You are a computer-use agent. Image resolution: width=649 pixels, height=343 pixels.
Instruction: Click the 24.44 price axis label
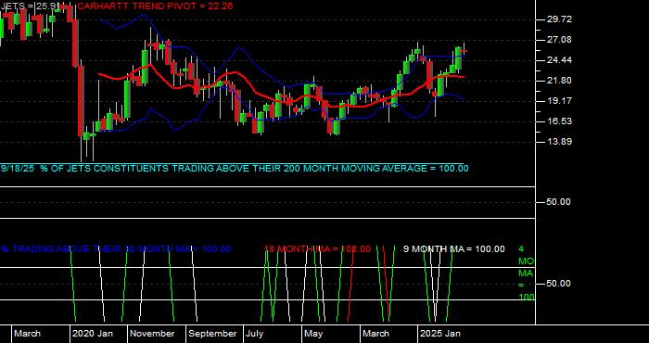point(549,60)
